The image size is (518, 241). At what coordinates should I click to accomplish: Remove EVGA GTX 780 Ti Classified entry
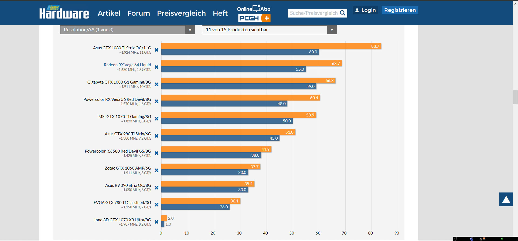click(x=156, y=205)
